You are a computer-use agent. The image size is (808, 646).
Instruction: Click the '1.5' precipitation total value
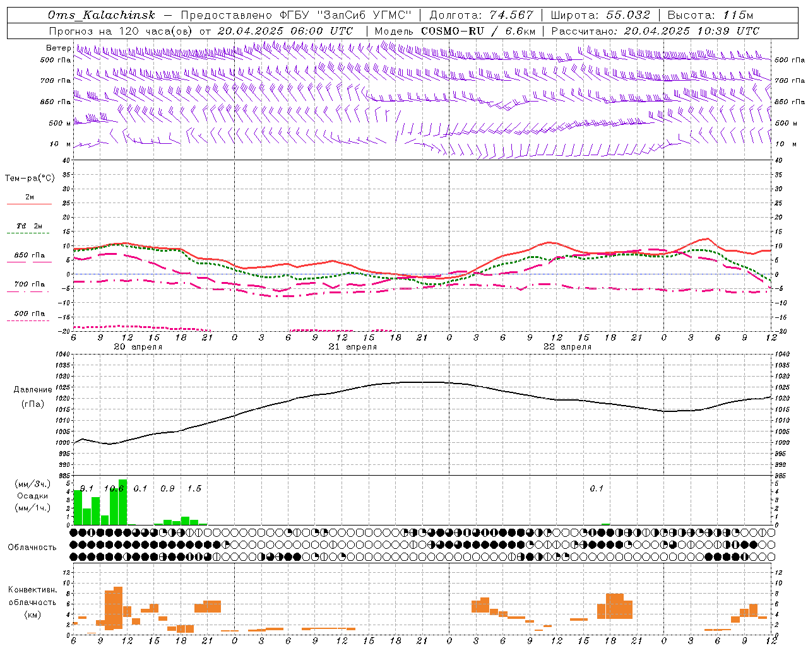click(x=194, y=488)
